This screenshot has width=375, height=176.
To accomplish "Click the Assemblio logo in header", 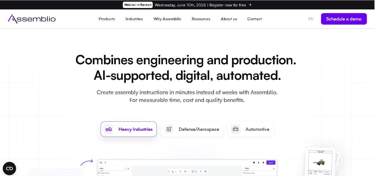I will (x=32, y=19).
